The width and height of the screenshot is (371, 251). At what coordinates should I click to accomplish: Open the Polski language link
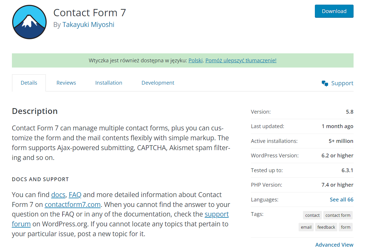point(195,60)
